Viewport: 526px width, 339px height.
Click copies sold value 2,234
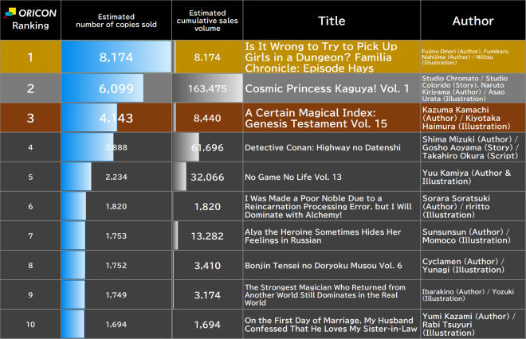116,177
